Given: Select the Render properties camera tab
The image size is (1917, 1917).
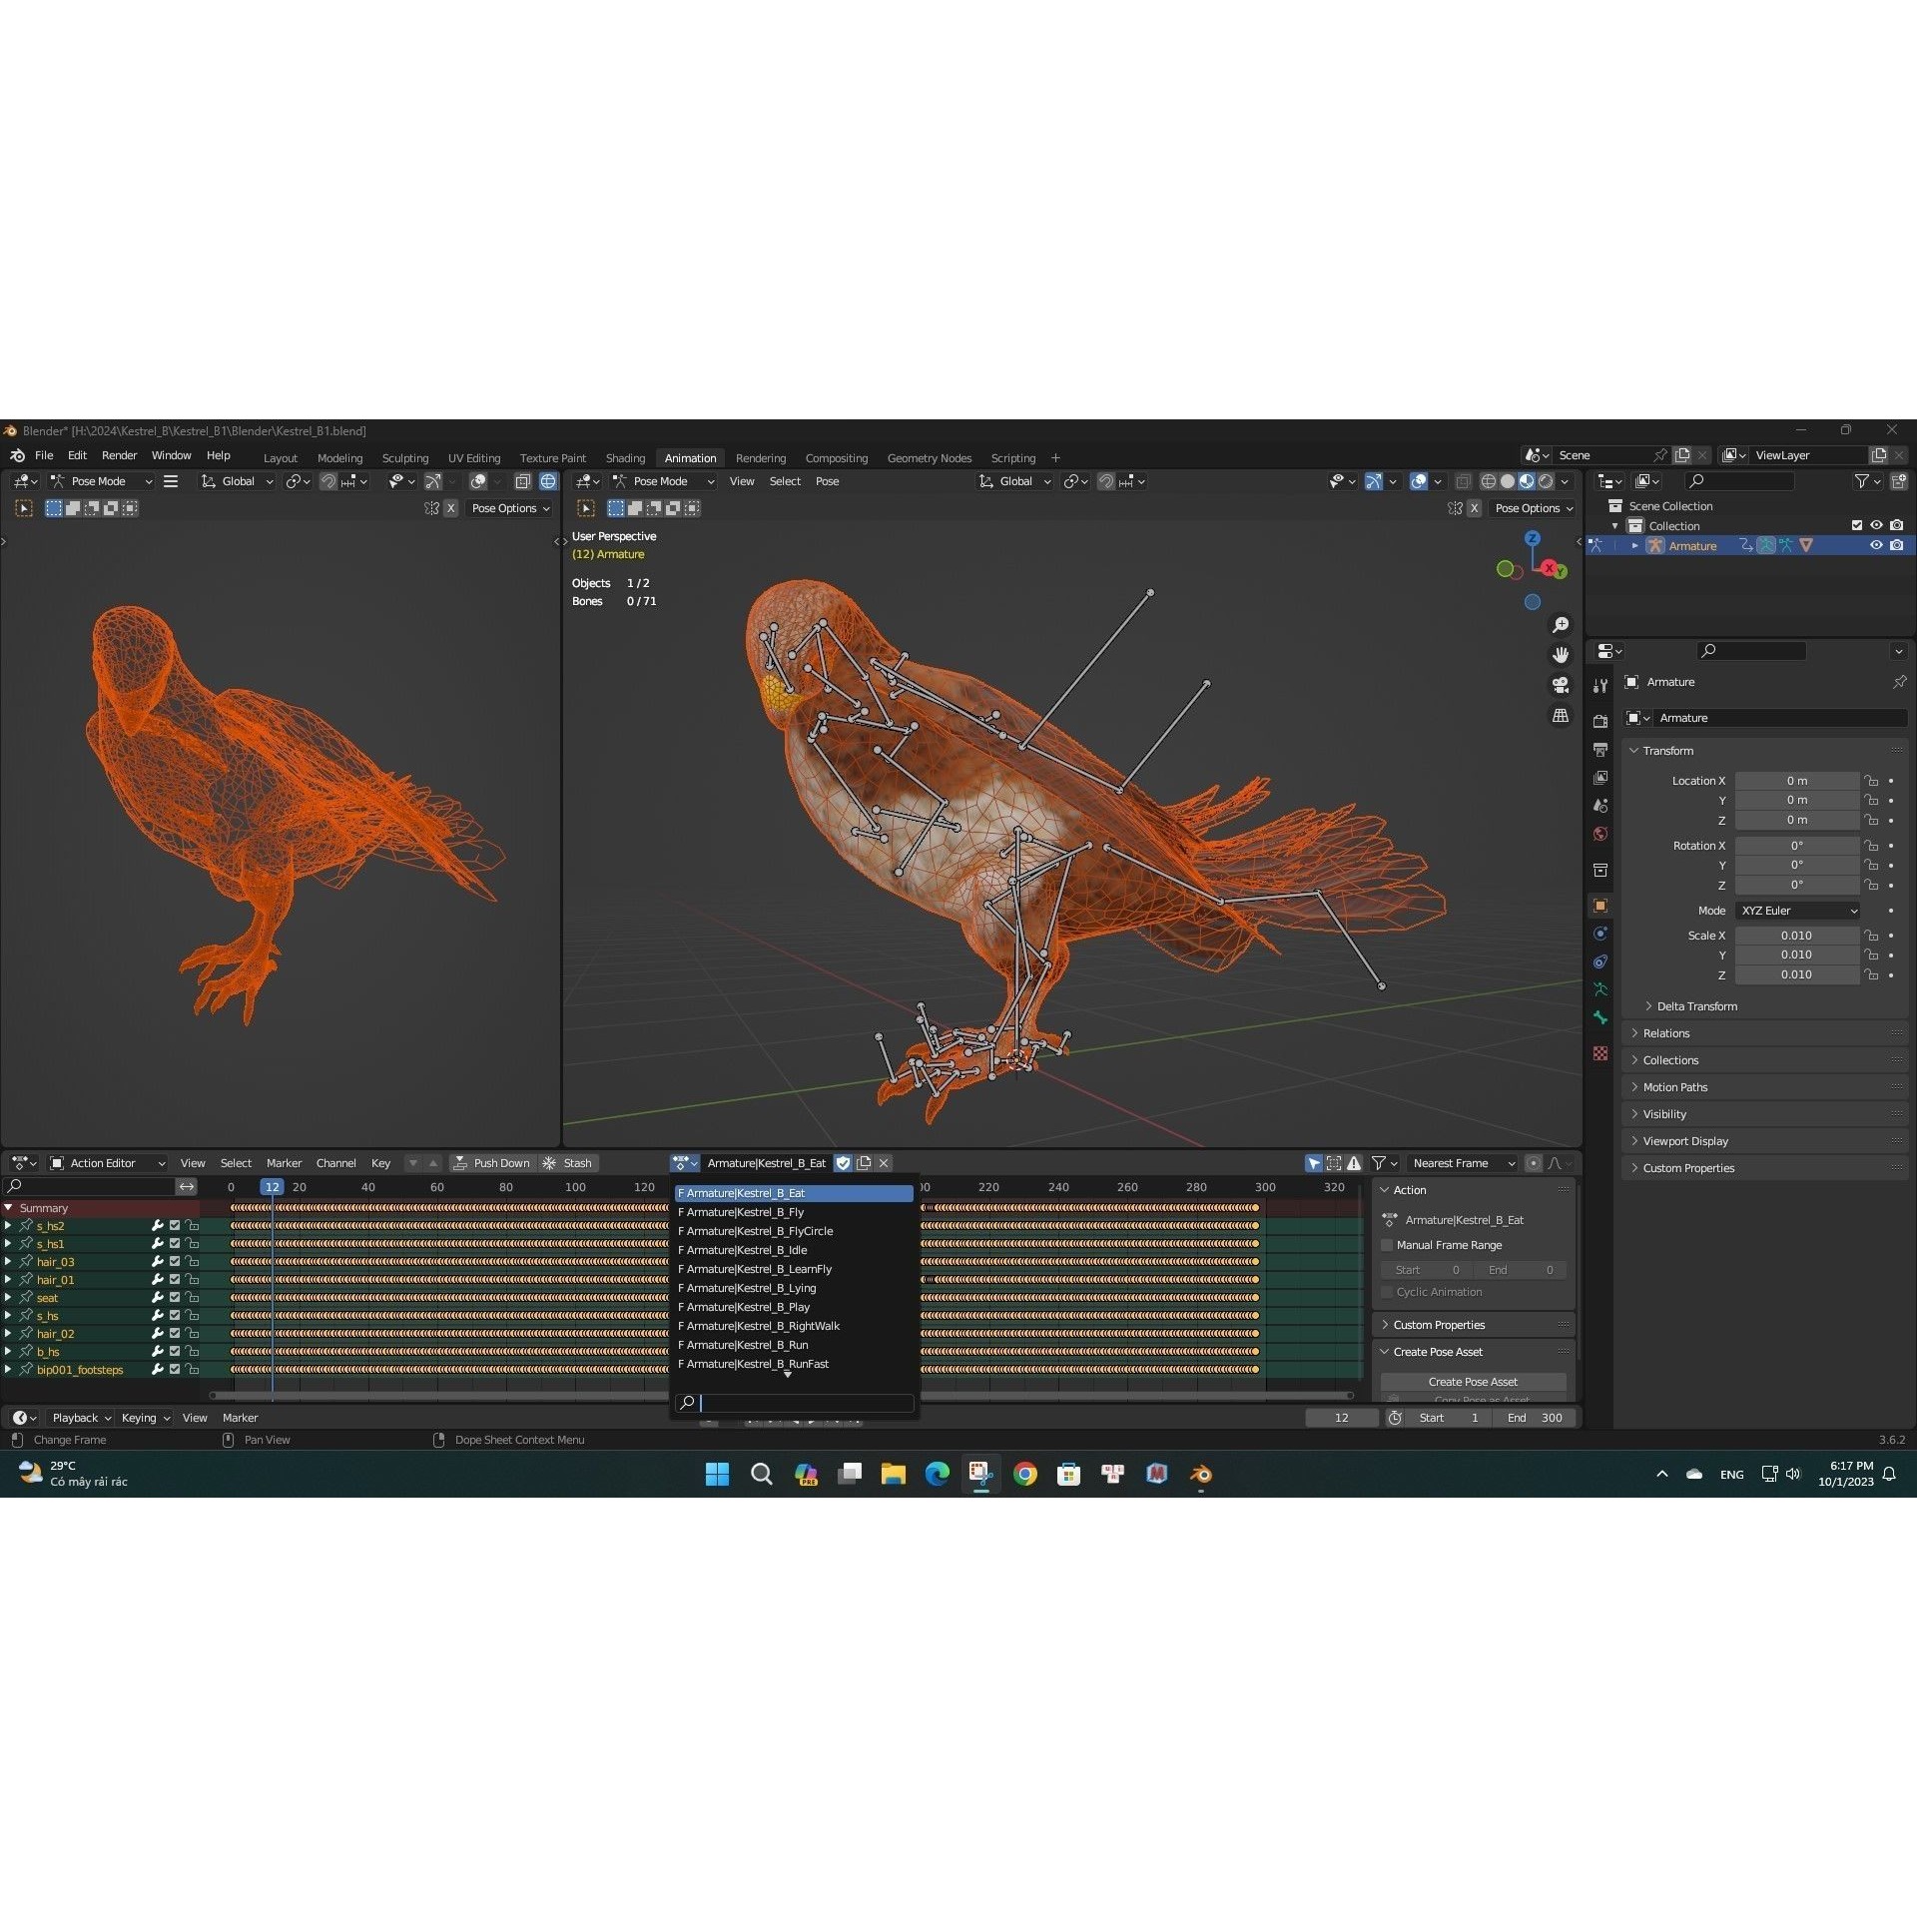Looking at the screenshot, I should coord(1600,721).
